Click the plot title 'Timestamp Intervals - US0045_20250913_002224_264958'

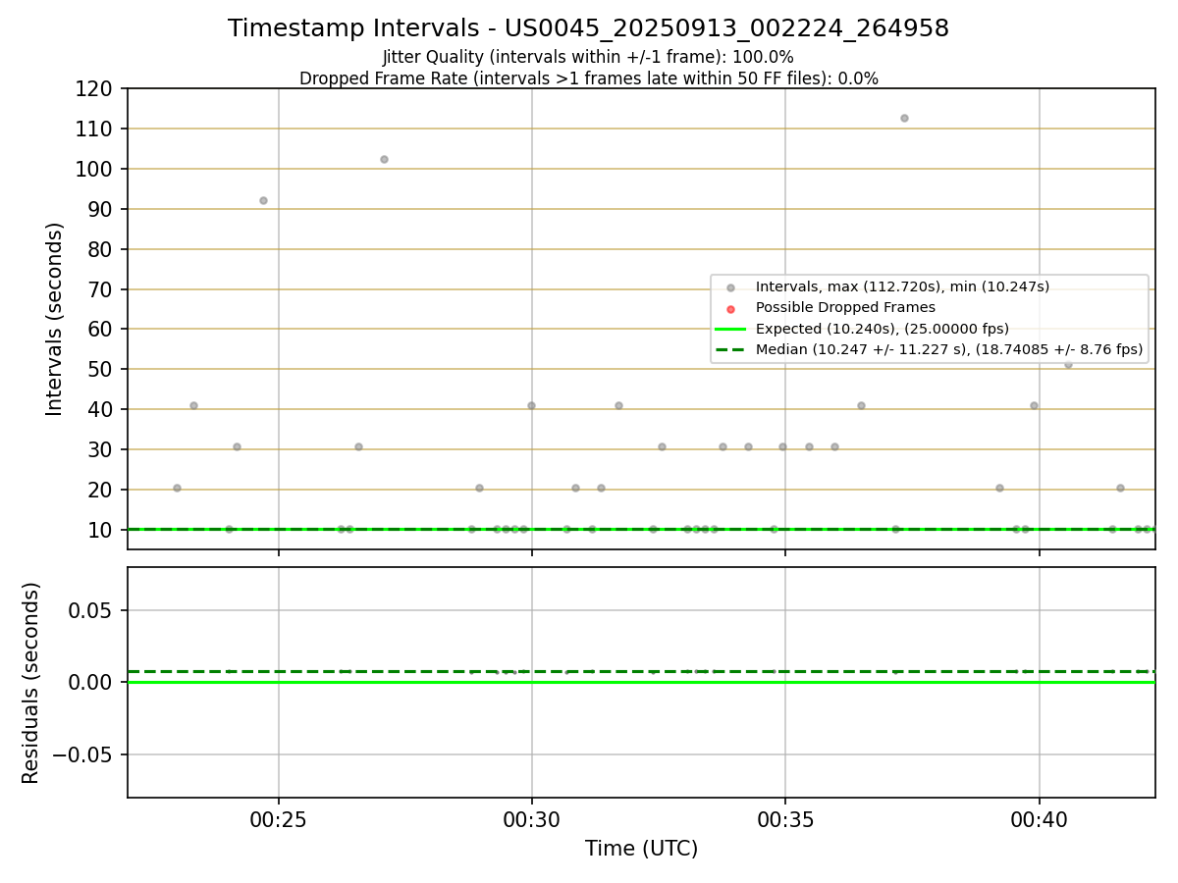click(x=588, y=28)
